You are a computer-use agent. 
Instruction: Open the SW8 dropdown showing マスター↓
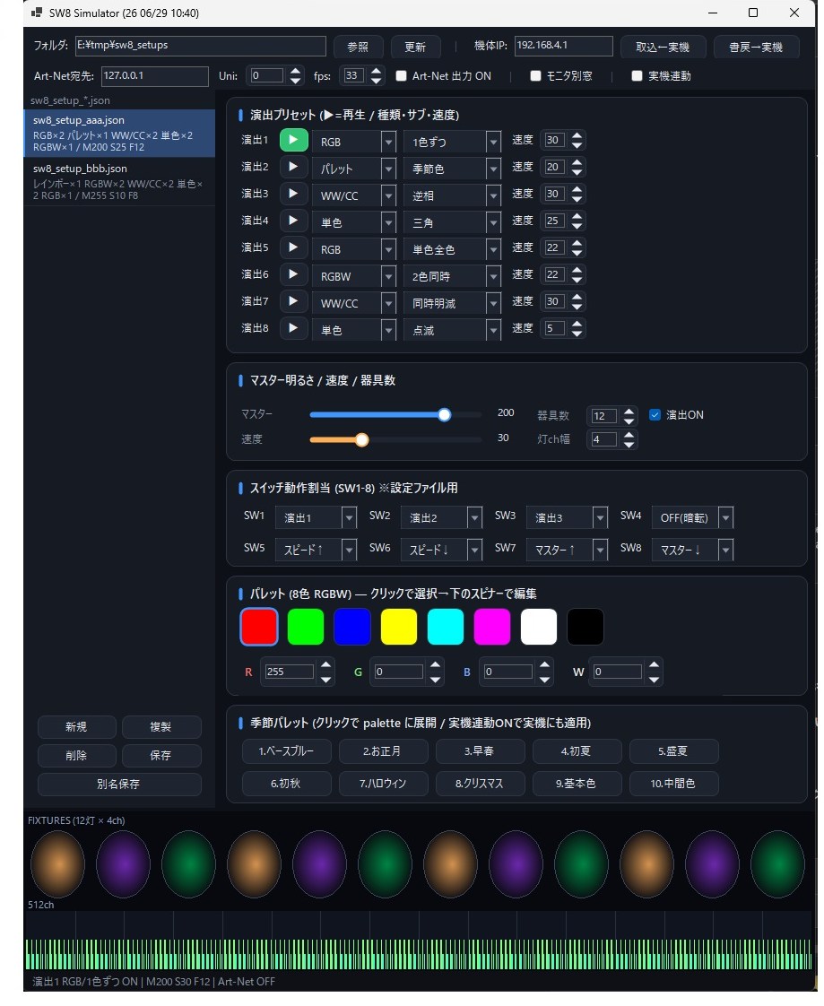[692, 550]
